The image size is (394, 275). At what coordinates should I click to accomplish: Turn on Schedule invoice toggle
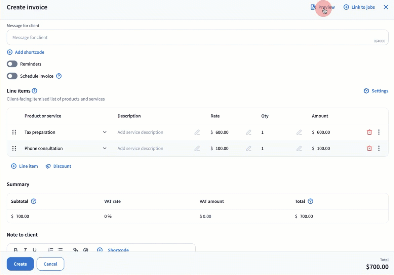point(12,76)
